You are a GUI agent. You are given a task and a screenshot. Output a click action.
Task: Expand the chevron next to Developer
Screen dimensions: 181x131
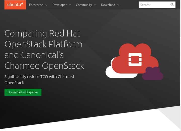coord(70,5)
